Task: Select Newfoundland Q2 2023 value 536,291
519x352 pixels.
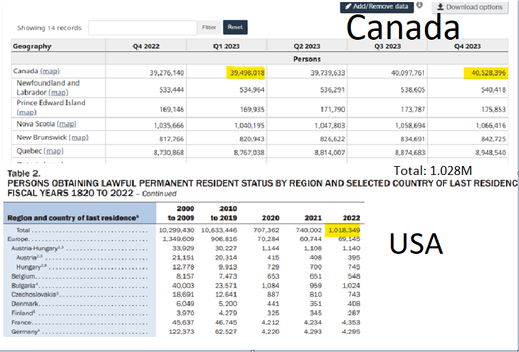Action: coord(333,90)
